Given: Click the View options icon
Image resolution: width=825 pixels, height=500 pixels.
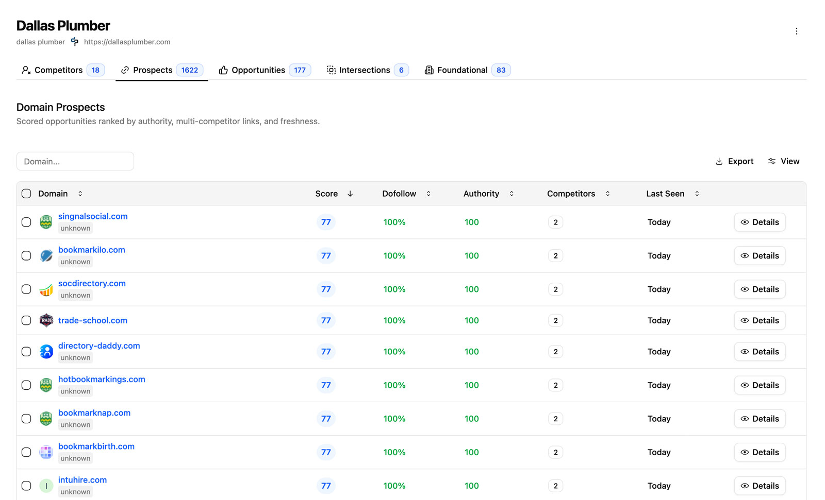Looking at the screenshot, I should pos(771,161).
